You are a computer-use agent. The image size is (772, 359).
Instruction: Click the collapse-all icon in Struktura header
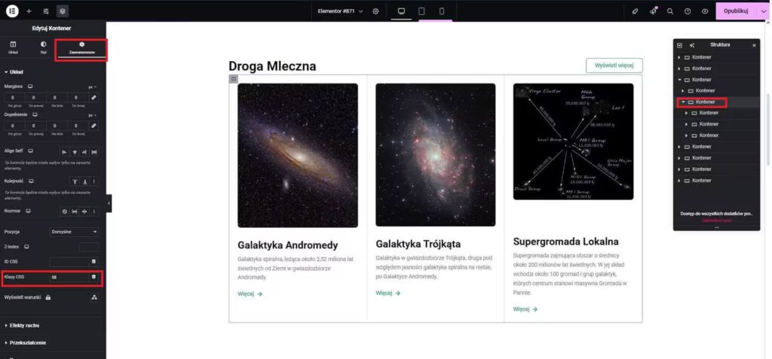(x=679, y=45)
